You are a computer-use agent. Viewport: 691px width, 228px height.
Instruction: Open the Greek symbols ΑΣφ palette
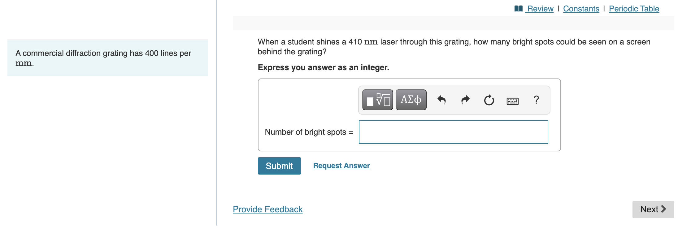[x=411, y=99]
